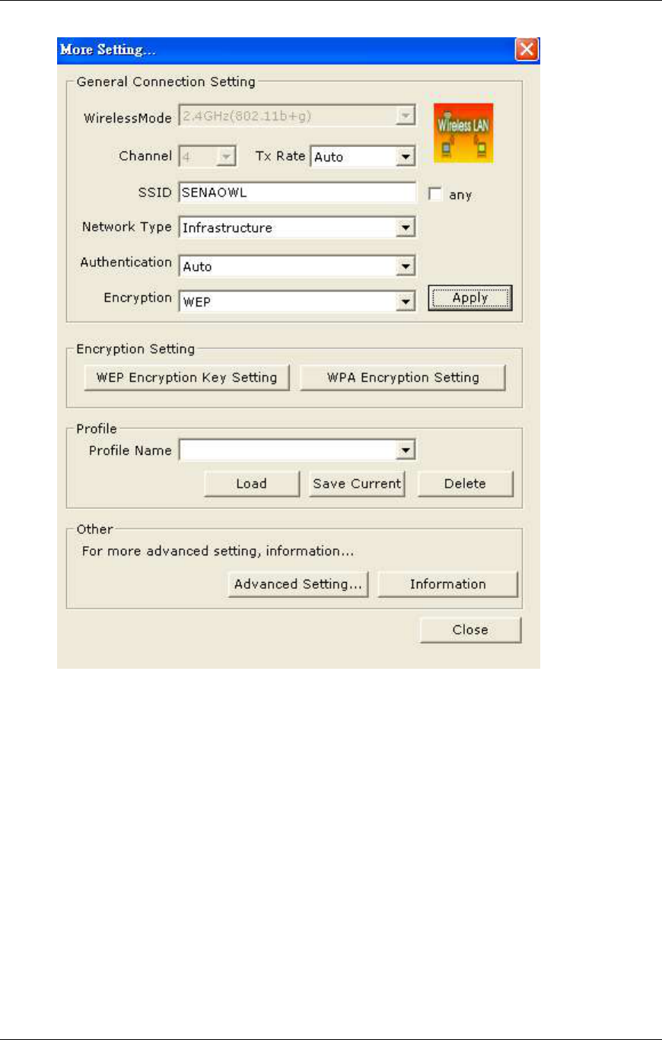
Task: Click the Close button at bottom
Action: (x=470, y=630)
